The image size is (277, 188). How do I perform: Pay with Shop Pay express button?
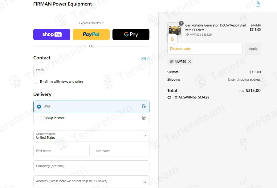pos(52,34)
